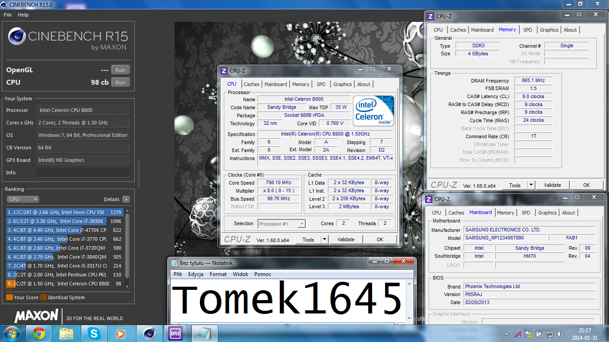Screen dimensions: 609x342
Task: Open Skype from the taskbar
Action: (94, 334)
